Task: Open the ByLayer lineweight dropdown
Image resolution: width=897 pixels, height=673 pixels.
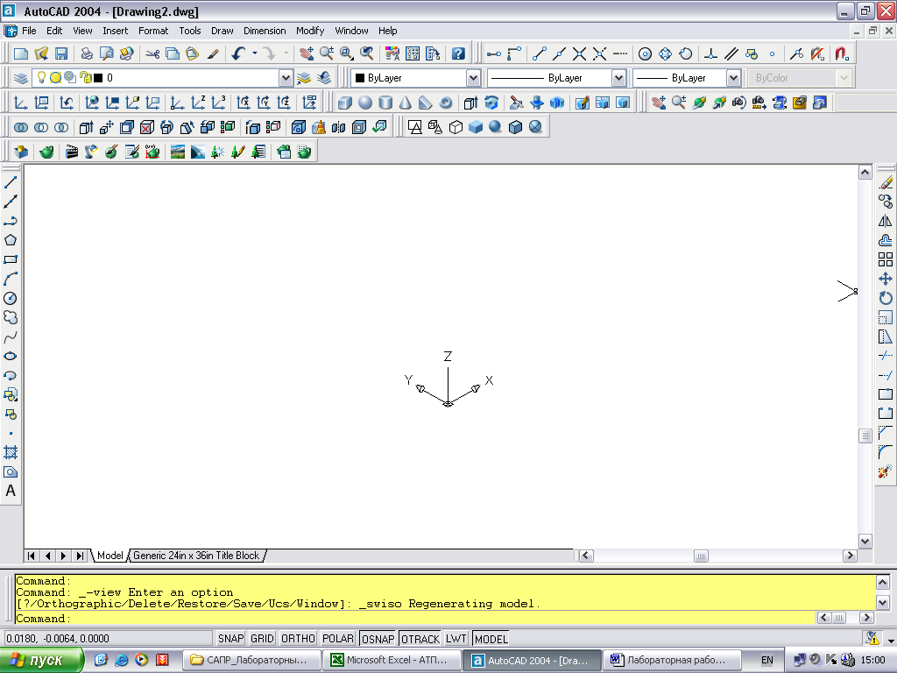Action: coord(733,78)
